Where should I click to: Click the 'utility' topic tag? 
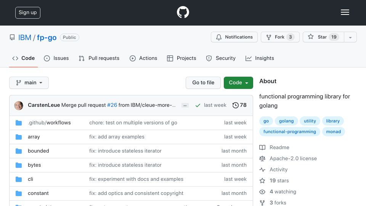click(310, 121)
